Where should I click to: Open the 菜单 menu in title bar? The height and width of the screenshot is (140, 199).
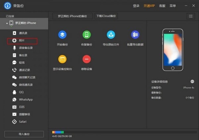click(x=172, y=6)
